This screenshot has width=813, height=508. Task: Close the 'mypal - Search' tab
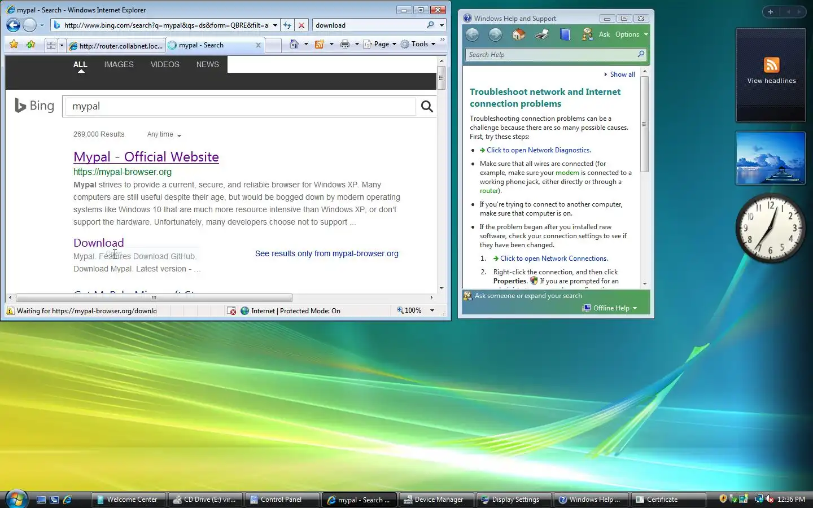pos(258,45)
